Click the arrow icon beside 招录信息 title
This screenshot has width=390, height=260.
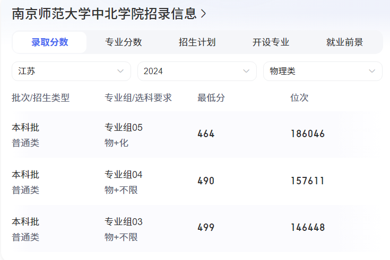pos(203,14)
